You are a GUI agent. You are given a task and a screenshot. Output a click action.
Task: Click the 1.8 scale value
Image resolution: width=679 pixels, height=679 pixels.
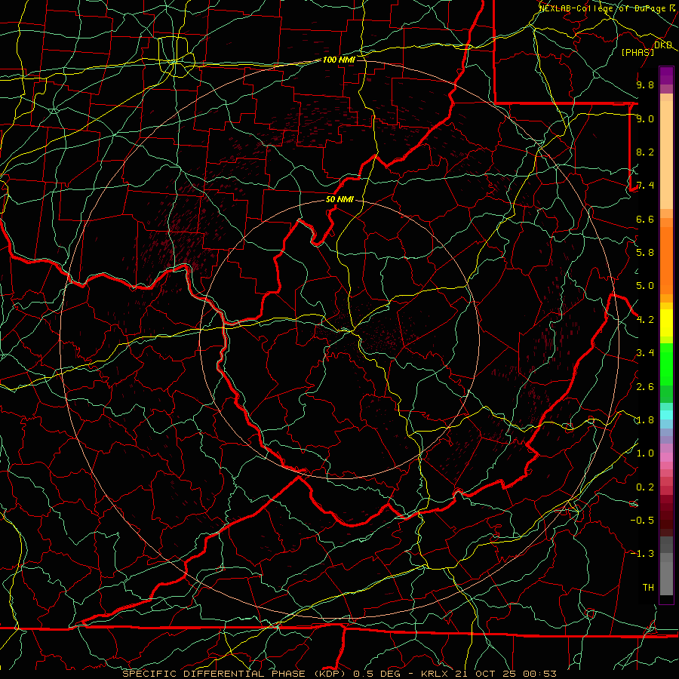tap(645, 420)
